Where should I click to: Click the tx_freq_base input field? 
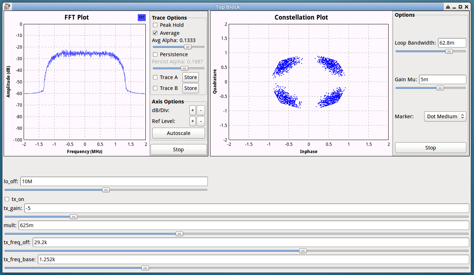pyautogui.click(x=253, y=259)
